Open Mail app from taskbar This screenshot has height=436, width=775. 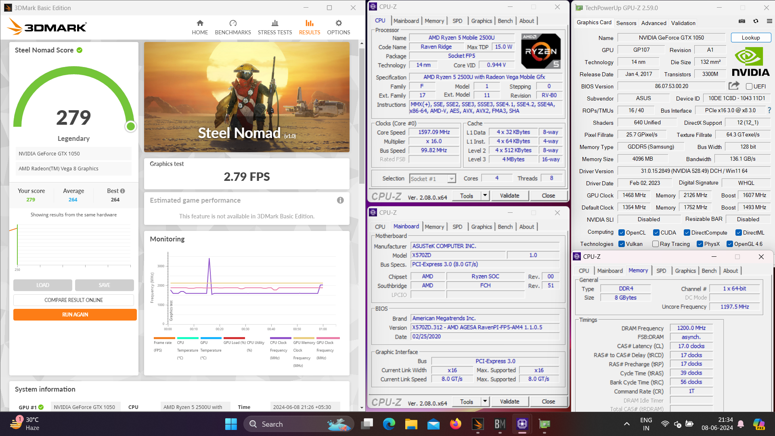tap(433, 424)
